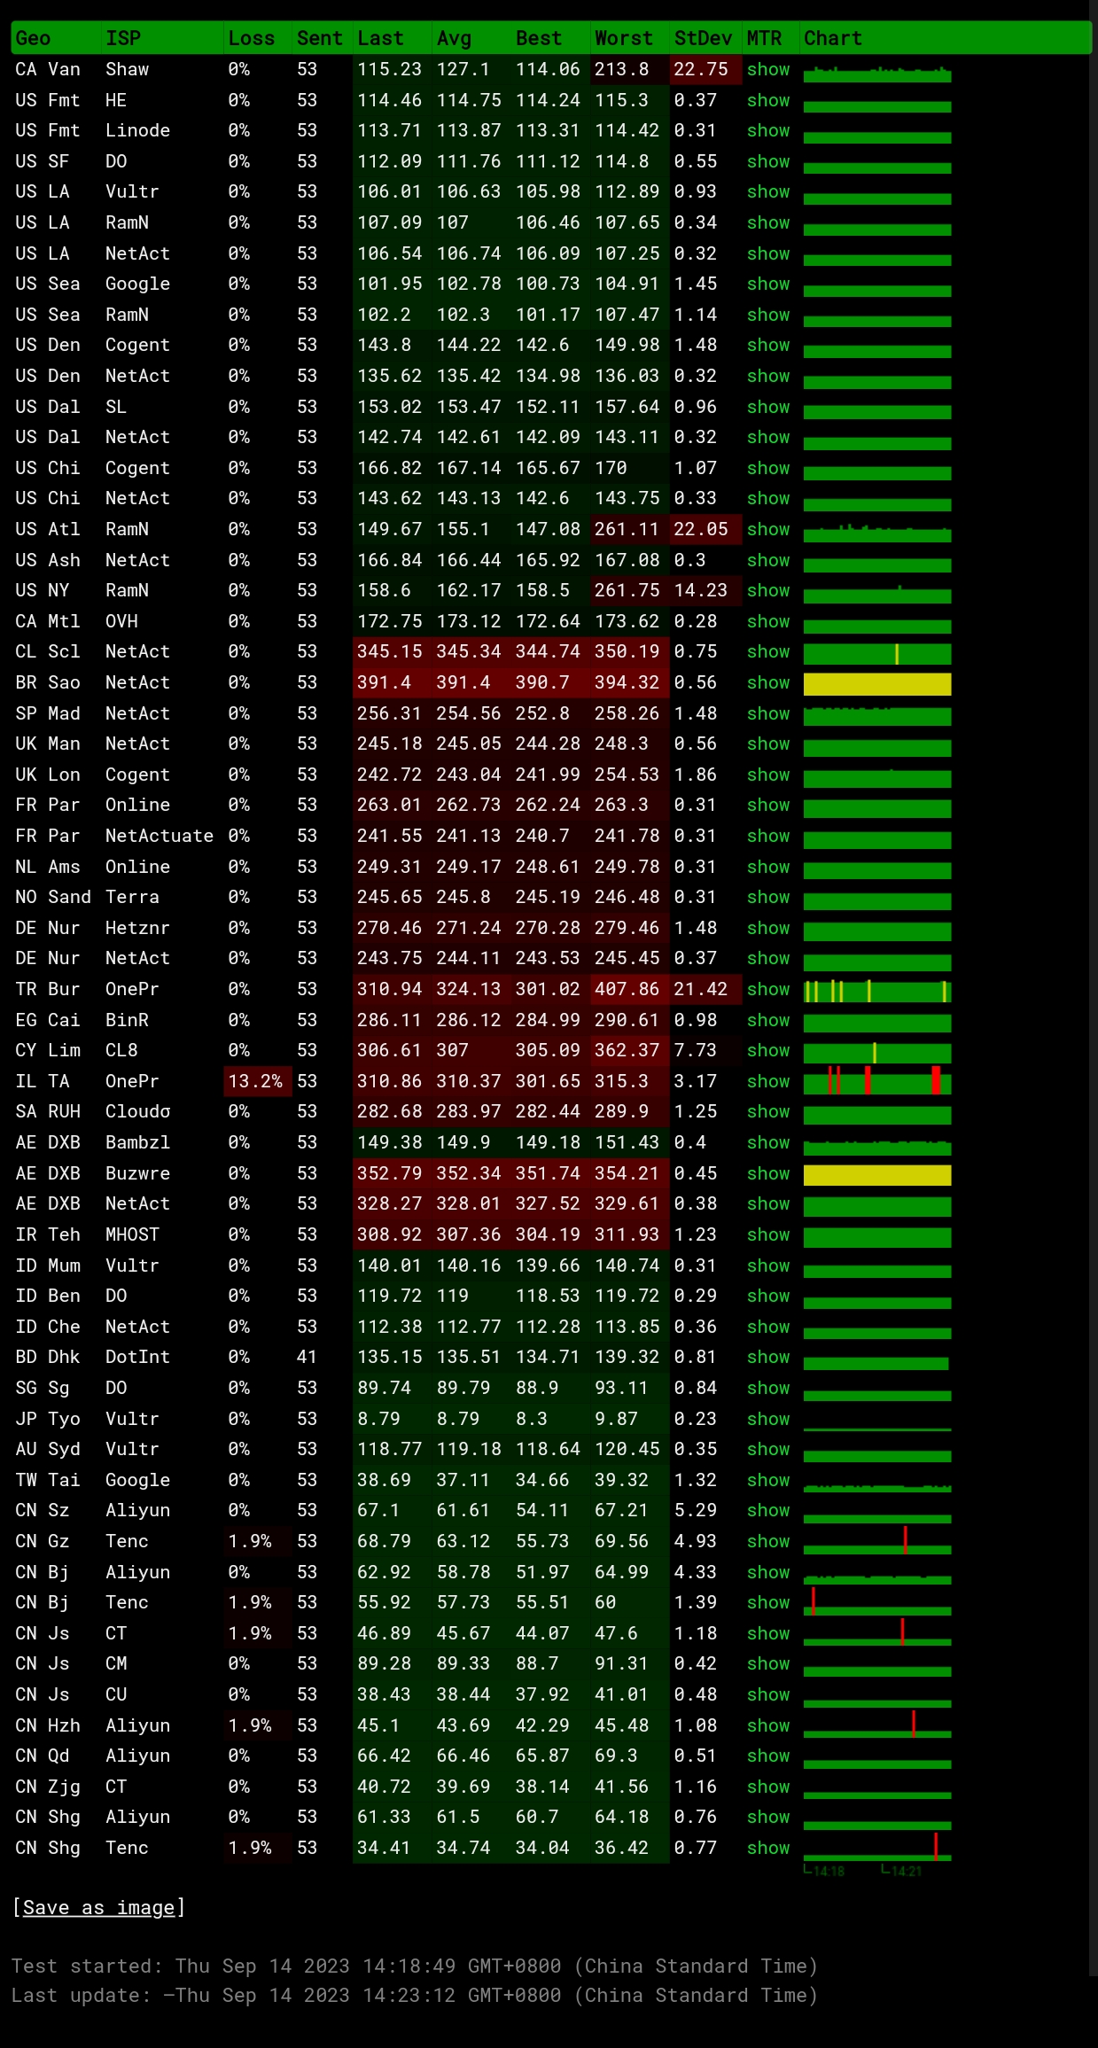Click the chart for CL Scl NetAct
Viewport: 1098px width, 2048px height.
(x=877, y=654)
